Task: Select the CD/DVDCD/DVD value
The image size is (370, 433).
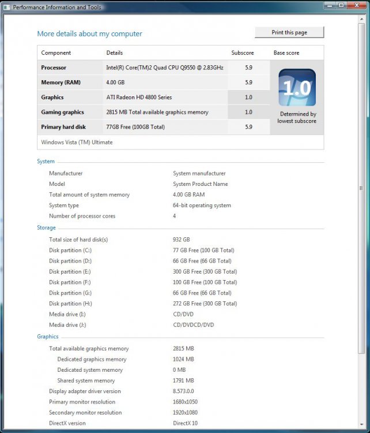Action: pos(193,324)
